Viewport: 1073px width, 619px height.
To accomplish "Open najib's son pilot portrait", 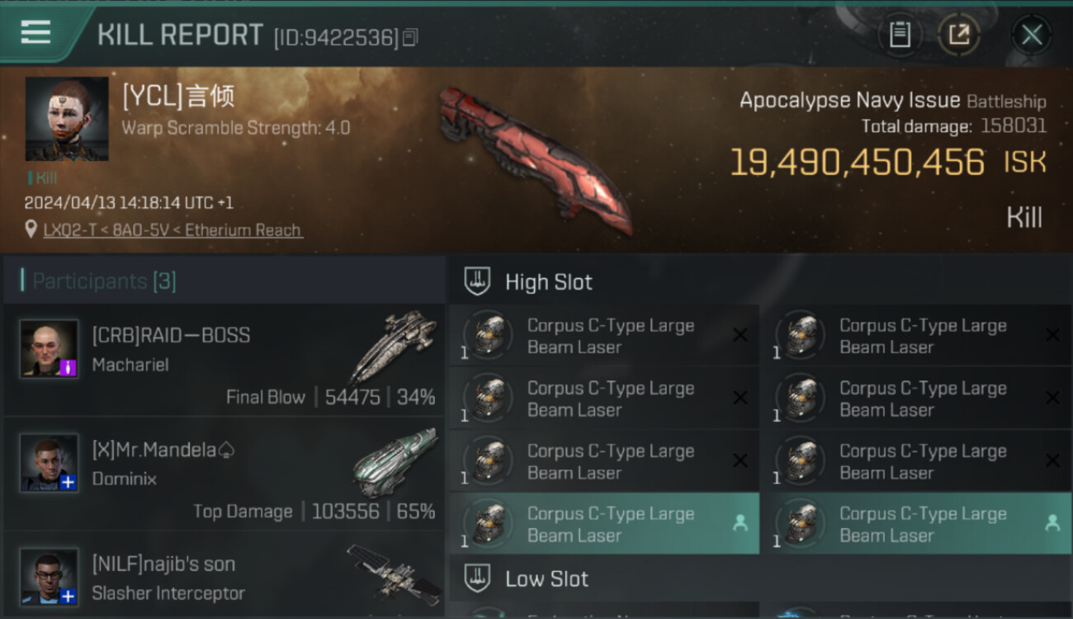I will tap(50, 576).
